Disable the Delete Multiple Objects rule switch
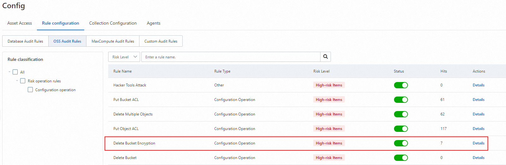 point(401,114)
